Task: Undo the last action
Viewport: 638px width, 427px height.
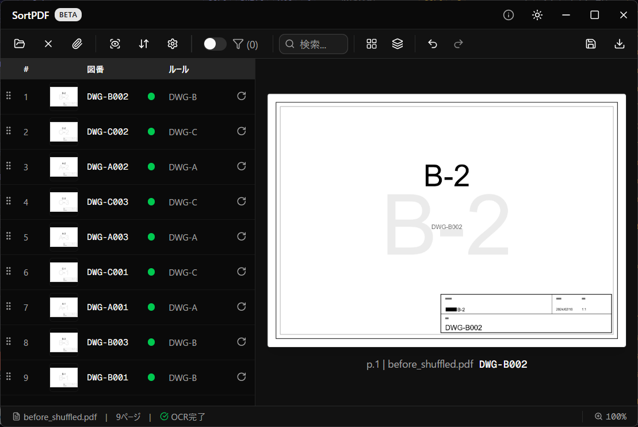Action: (433, 44)
